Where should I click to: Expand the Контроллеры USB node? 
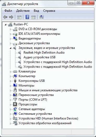click(10, 81)
